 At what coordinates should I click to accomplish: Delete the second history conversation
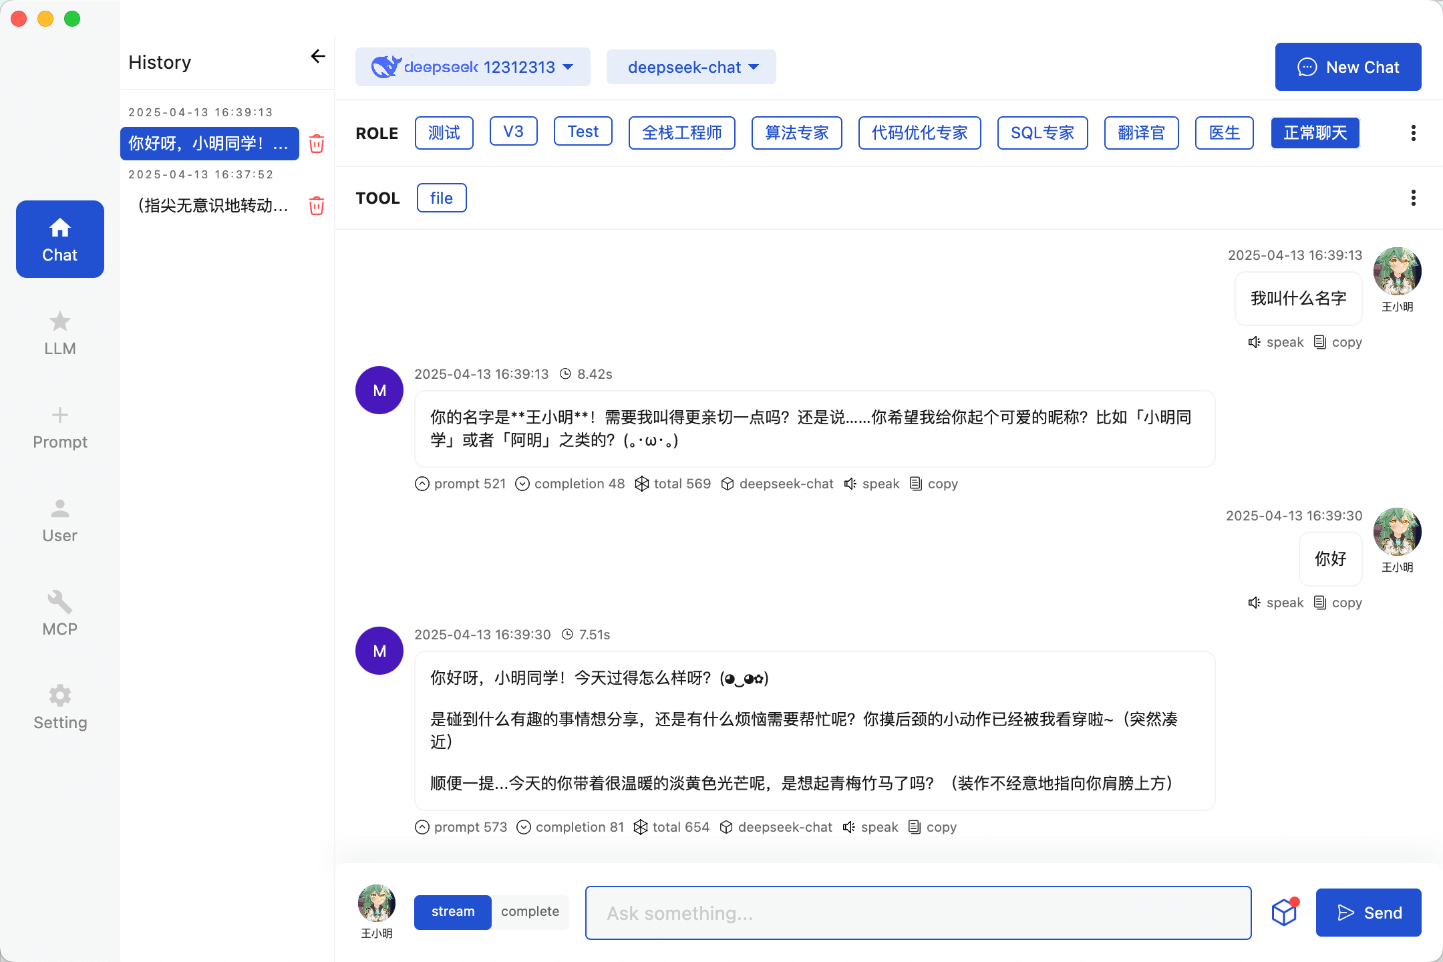(x=317, y=206)
